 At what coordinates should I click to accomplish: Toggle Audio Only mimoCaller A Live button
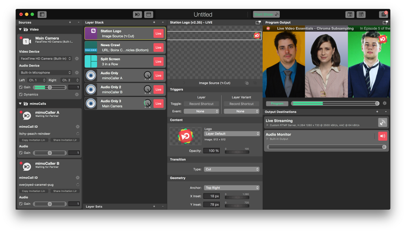pos(158,75)
